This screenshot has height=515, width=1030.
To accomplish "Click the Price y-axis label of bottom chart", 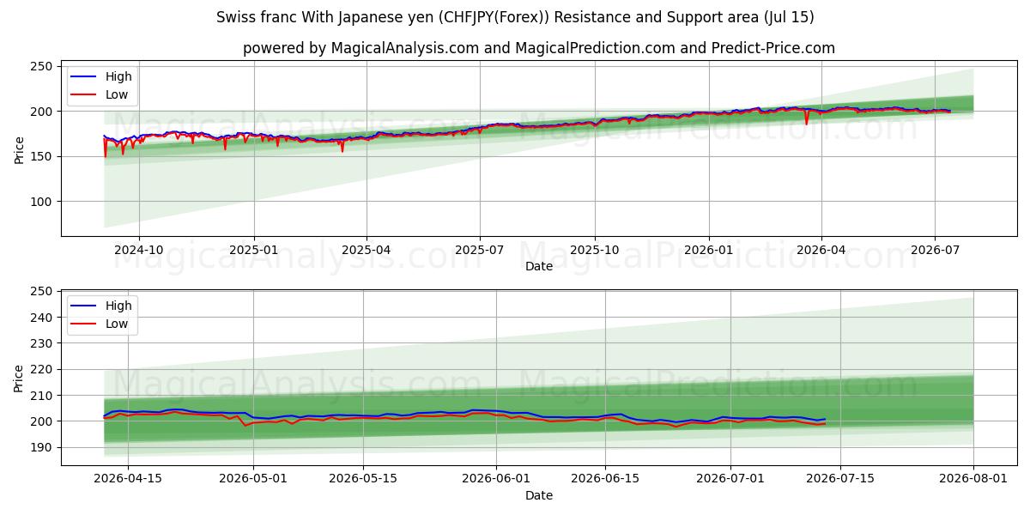I will click(20, 378).
